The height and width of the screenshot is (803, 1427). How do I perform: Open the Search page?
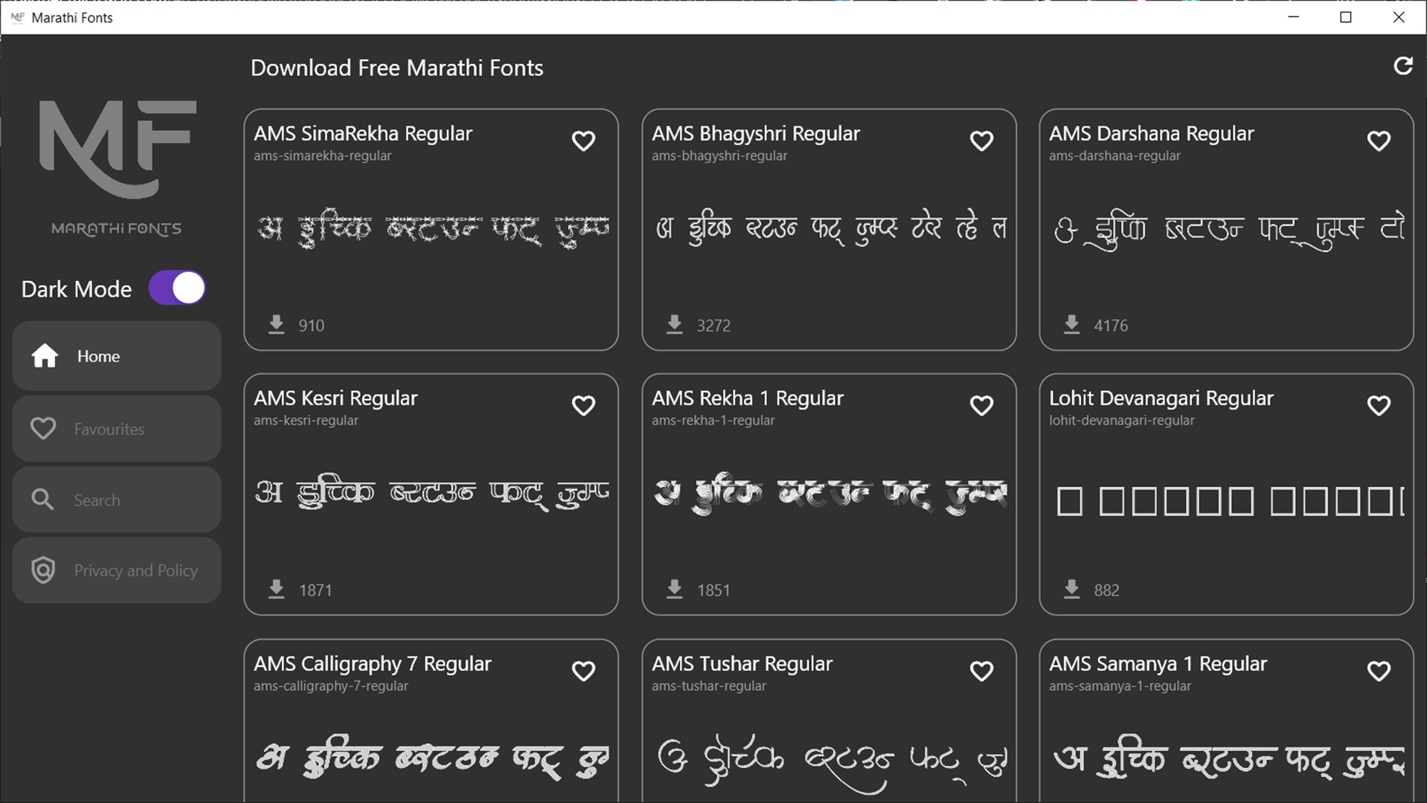point(115,499)
